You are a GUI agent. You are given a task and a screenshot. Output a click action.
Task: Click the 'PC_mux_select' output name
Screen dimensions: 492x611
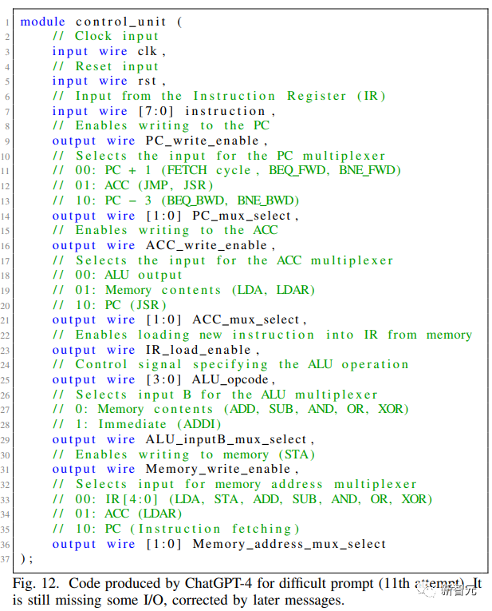(245, 216)
